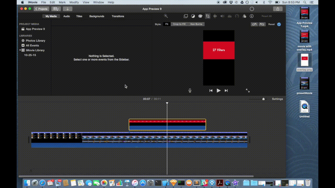The width and height of the screenshot is (335, 188).
Task: Enable the Crop to Fill style
Action: [x=179, y=24]
